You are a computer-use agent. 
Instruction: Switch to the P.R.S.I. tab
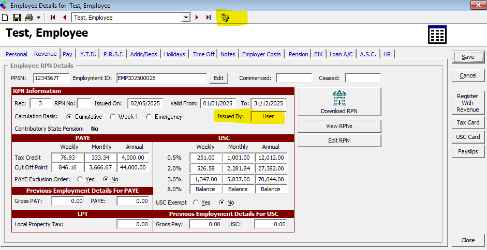click(113, 54)
